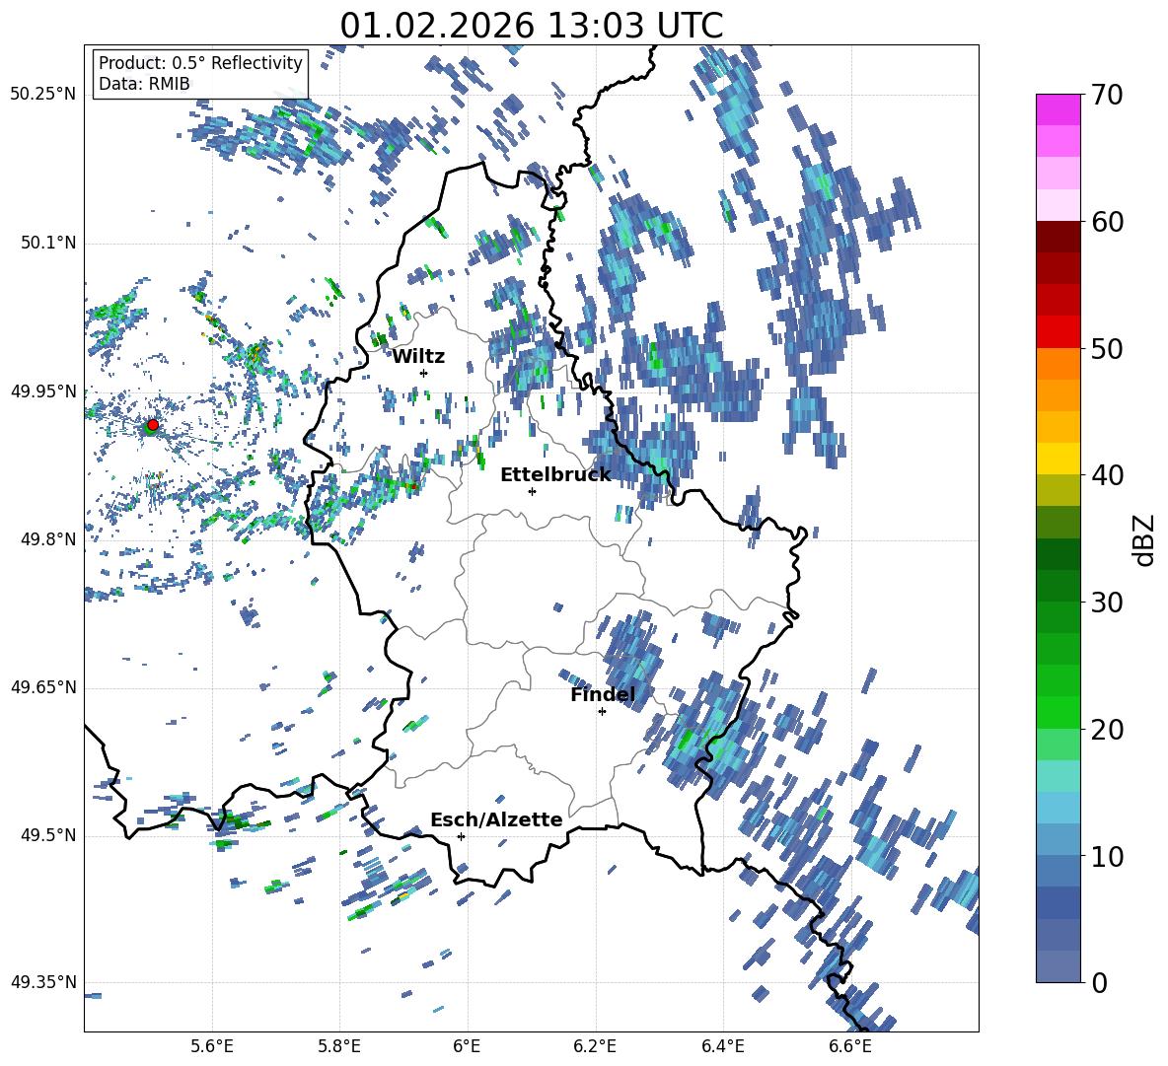Click the 6.2°E longitude label
The width and height of the screenshot is (1168, 1066).
(595, 1046)
